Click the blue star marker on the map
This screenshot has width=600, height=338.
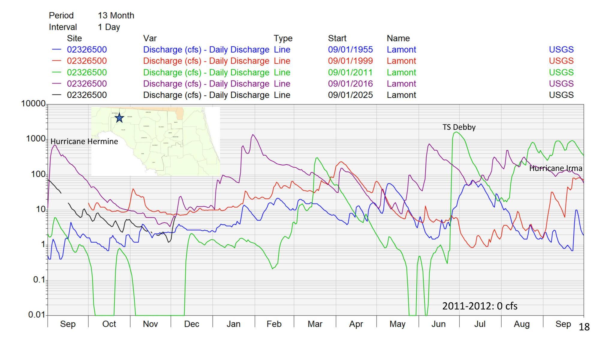[x=119, y=118]
